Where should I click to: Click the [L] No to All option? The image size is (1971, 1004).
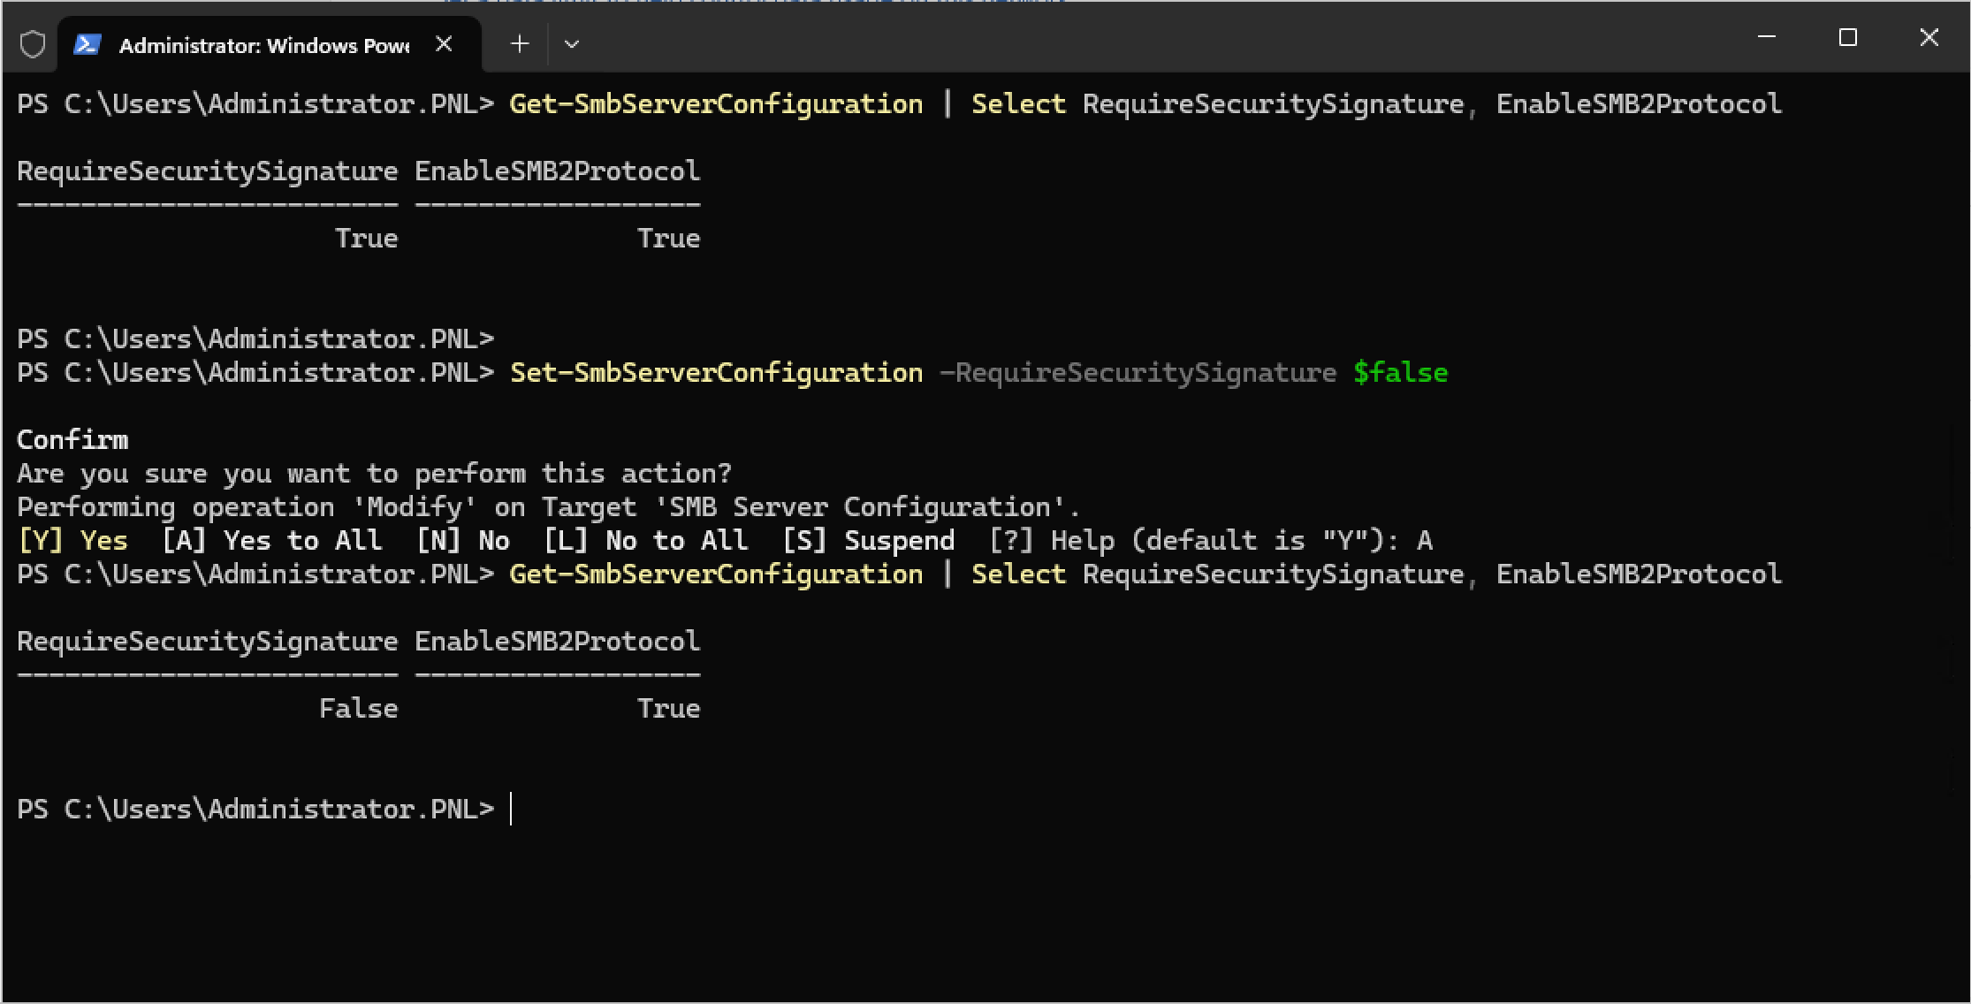[x=646, y=541]
